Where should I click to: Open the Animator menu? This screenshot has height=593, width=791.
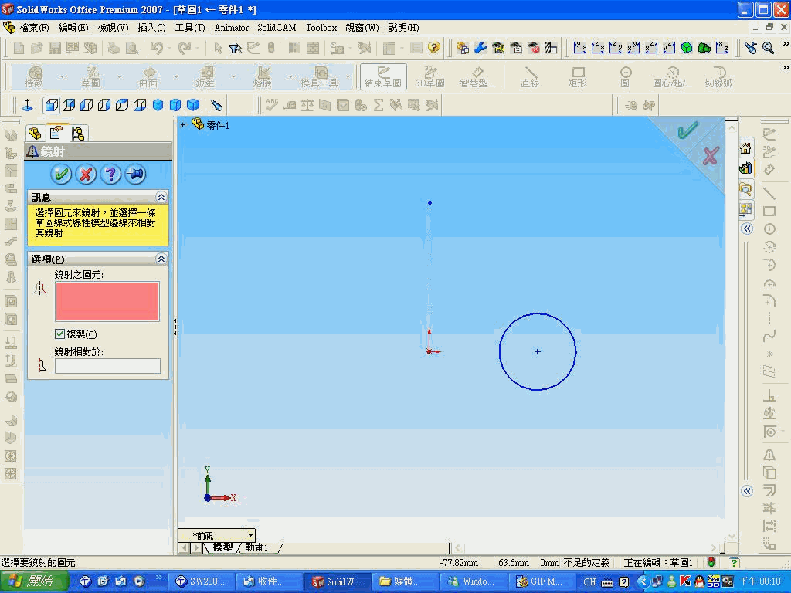(232, 28)
